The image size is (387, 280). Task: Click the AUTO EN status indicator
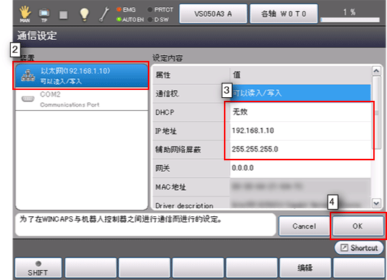(x=130, y=20)
